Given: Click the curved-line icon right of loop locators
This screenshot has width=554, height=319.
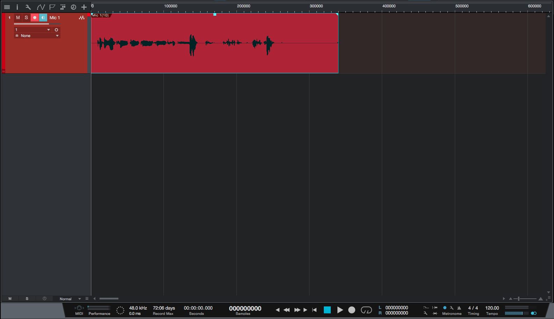Looking at the screenshot, I should [x=426, y=307].
